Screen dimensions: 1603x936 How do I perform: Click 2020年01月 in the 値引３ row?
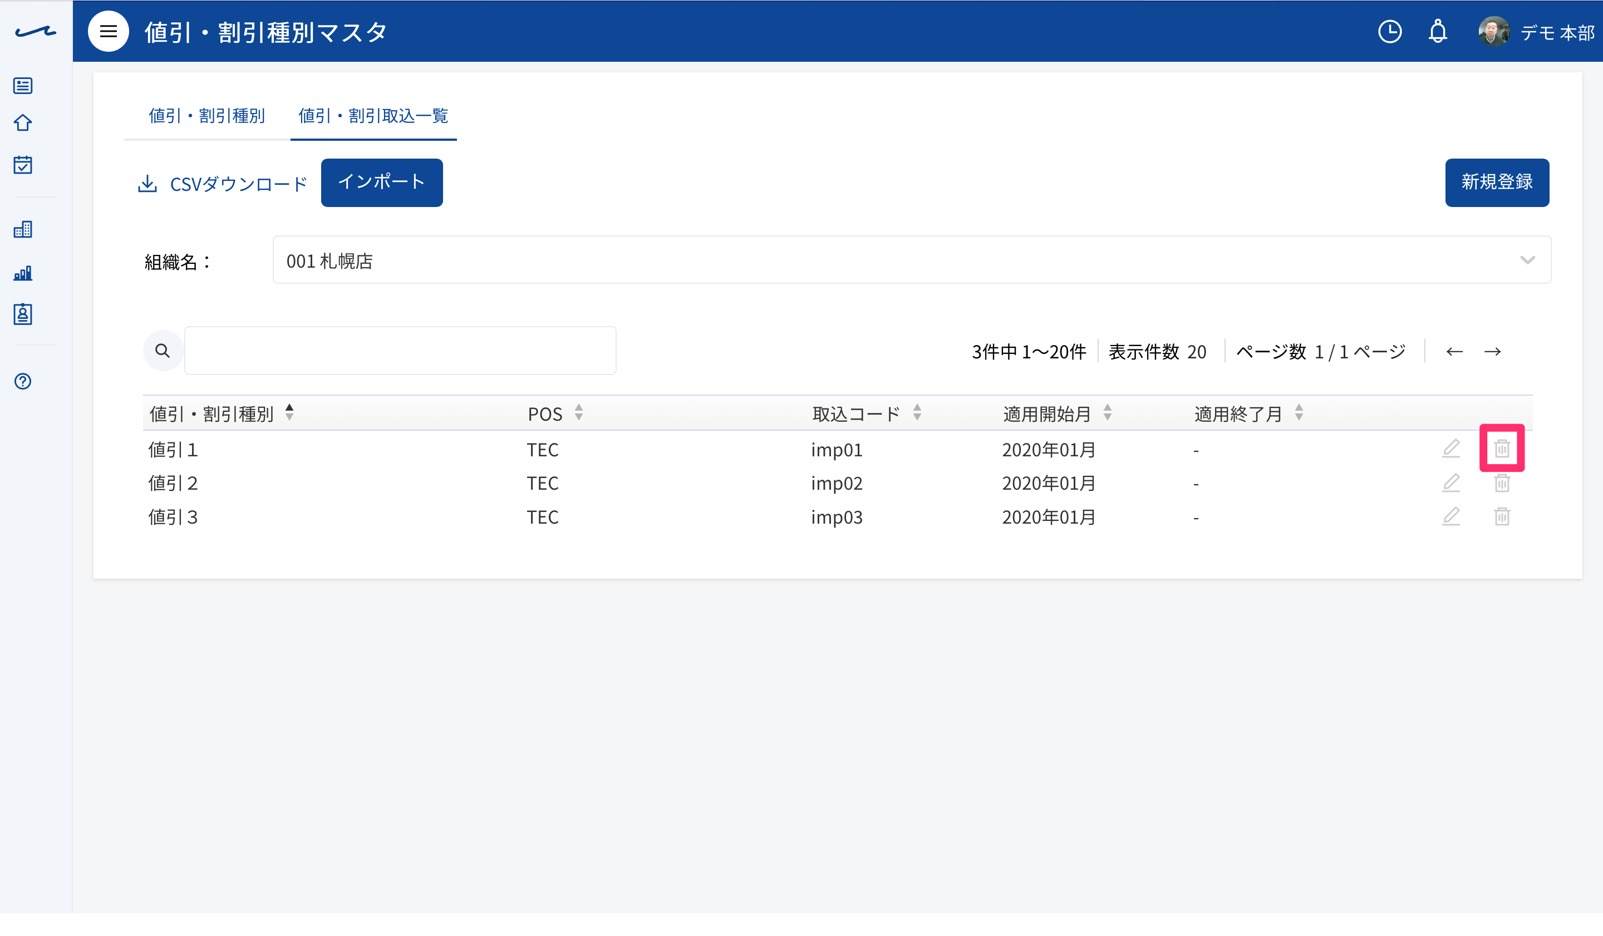click(x=1048, y=517)
